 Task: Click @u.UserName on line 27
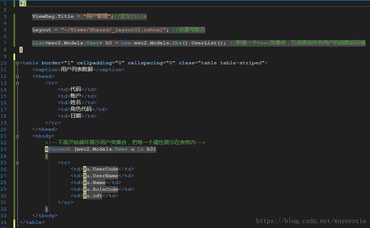coord(100,176)
